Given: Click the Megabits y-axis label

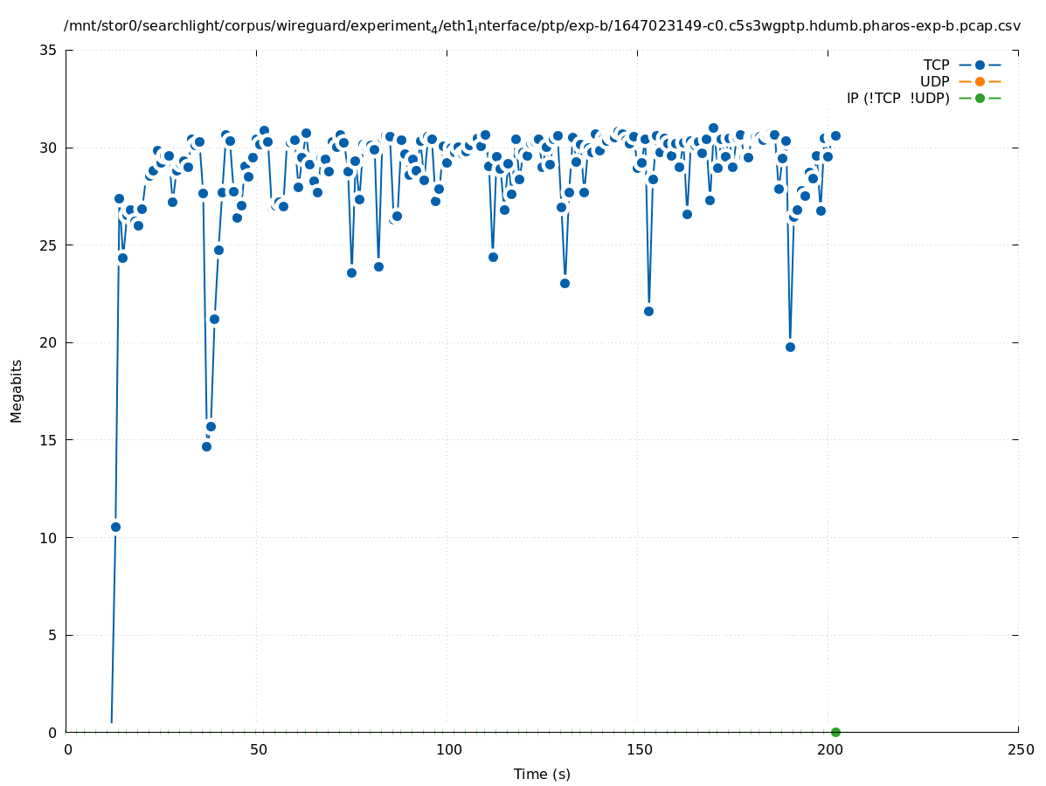Looking at the screenshot, I should (x=17, y=390).
